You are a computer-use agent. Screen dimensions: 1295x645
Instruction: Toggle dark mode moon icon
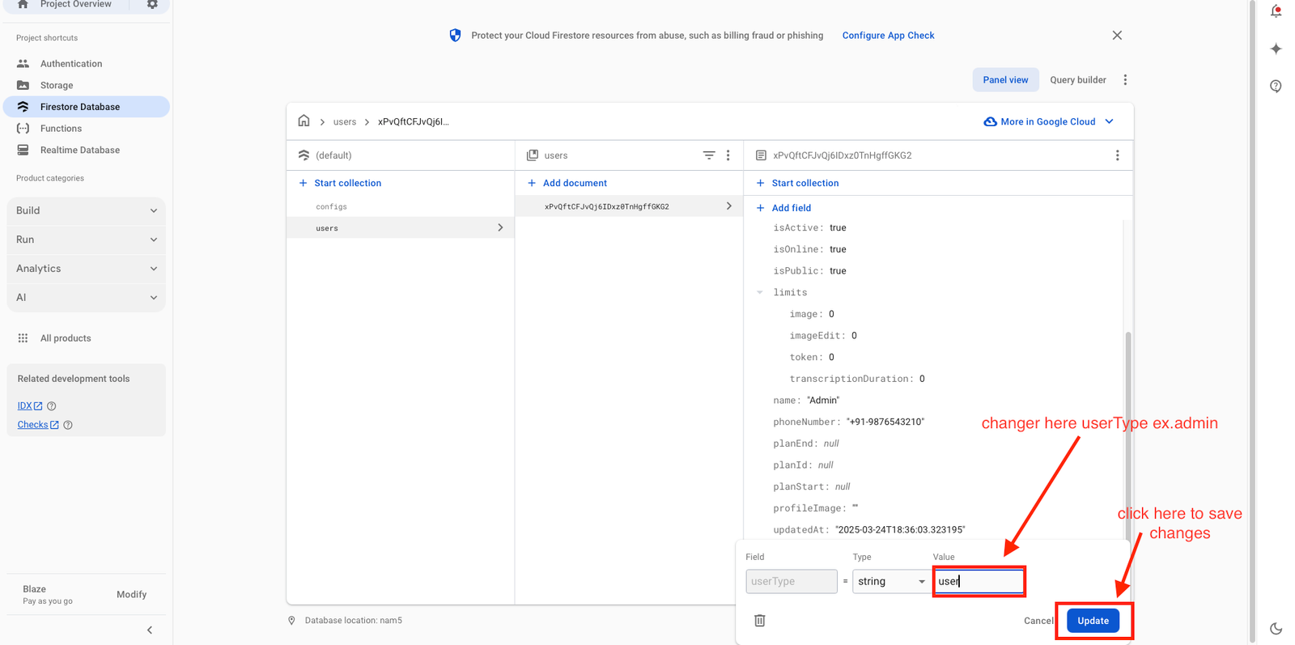tap(1276, 628)
